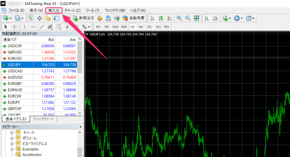This screenshot has width=290, height=157.
Task: Open the Profiles toolbar icon
Action: (18, 18)
